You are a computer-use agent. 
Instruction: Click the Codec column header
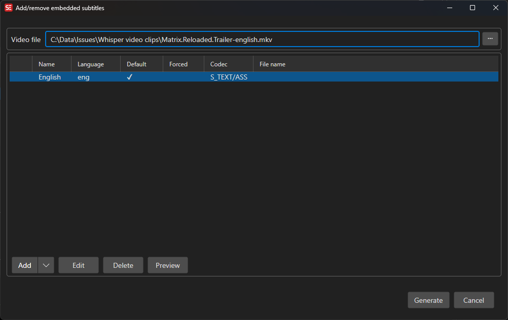coord(229,64)
